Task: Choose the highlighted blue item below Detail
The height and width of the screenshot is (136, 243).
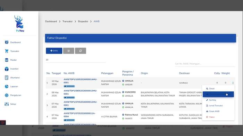Action: tap(218, 94)
